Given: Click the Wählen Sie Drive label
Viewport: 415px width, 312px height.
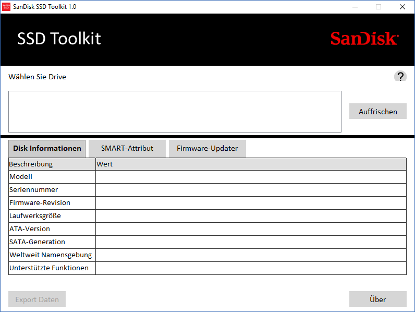Looking at the screenshot, I should point(38,77).
